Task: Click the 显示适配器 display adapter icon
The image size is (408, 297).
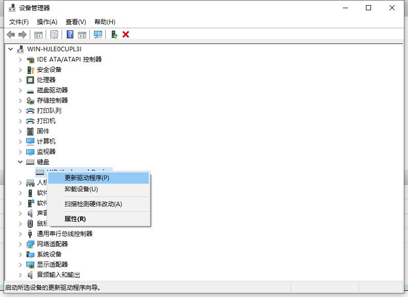Action: coord(30,265)
